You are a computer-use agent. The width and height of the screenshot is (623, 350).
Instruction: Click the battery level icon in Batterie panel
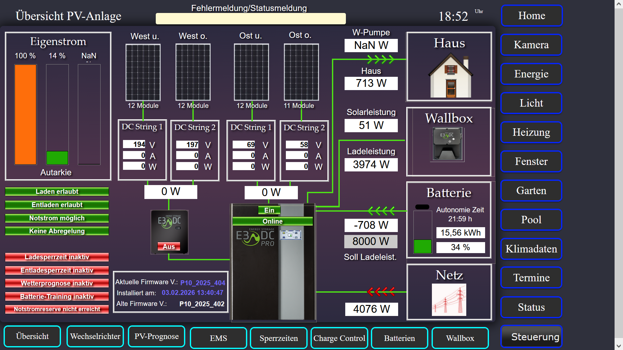[422, 231]
